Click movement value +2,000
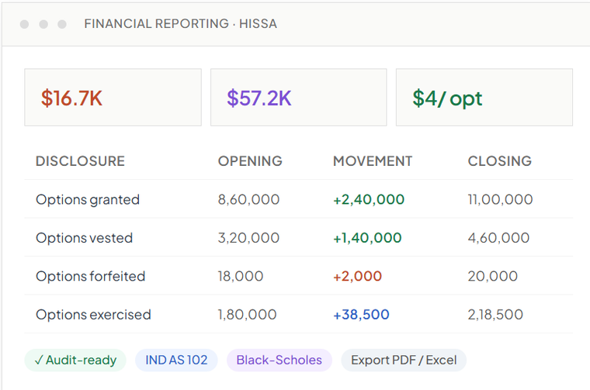The width and height of the screenshot is (590, 390). click(x=357, y=276)
